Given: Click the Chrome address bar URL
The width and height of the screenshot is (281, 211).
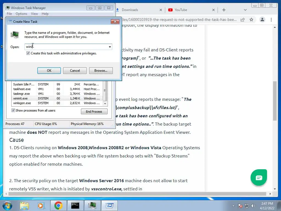Looking at the screenshot, I should click(x=179, y=20).
